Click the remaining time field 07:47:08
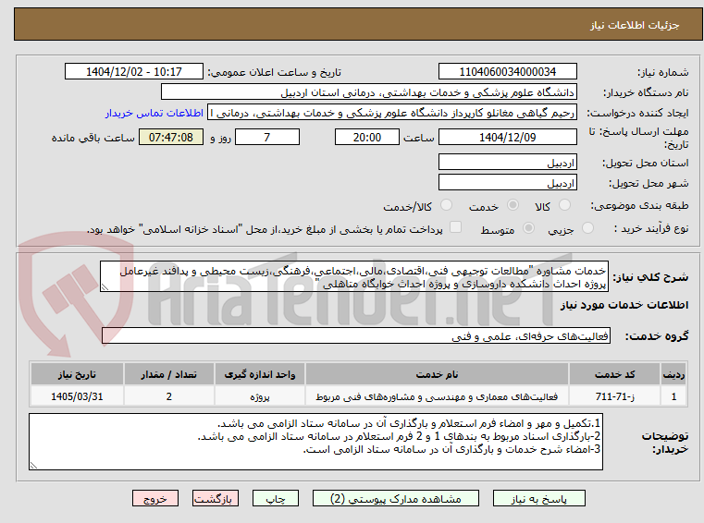Image resolution: width=704 pixels, height=523 pixels. (x=171, y=138)
